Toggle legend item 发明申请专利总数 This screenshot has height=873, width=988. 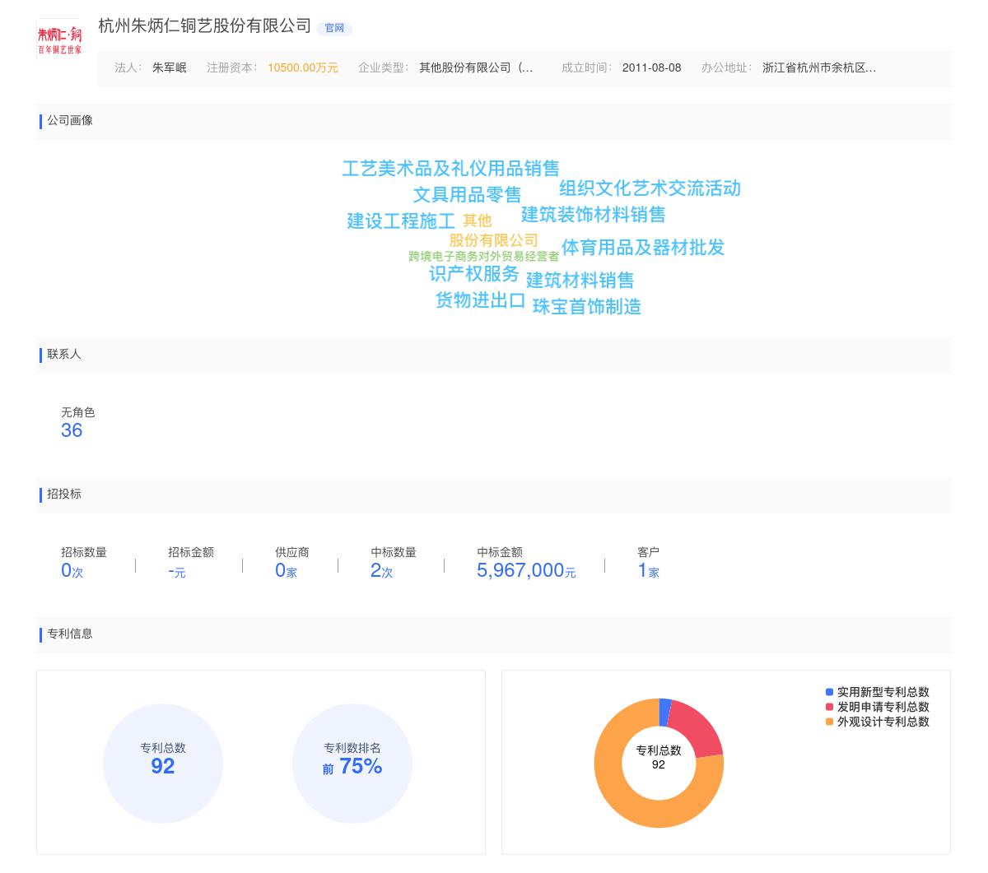point(878,707)
